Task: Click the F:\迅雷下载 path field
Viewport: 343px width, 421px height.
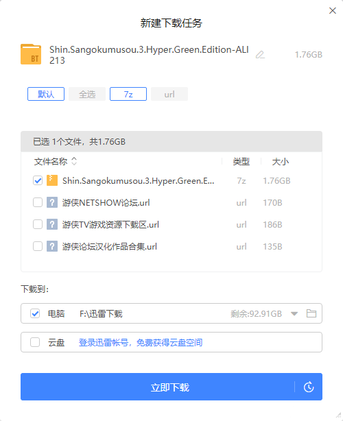Action: (x=101, y=313)
